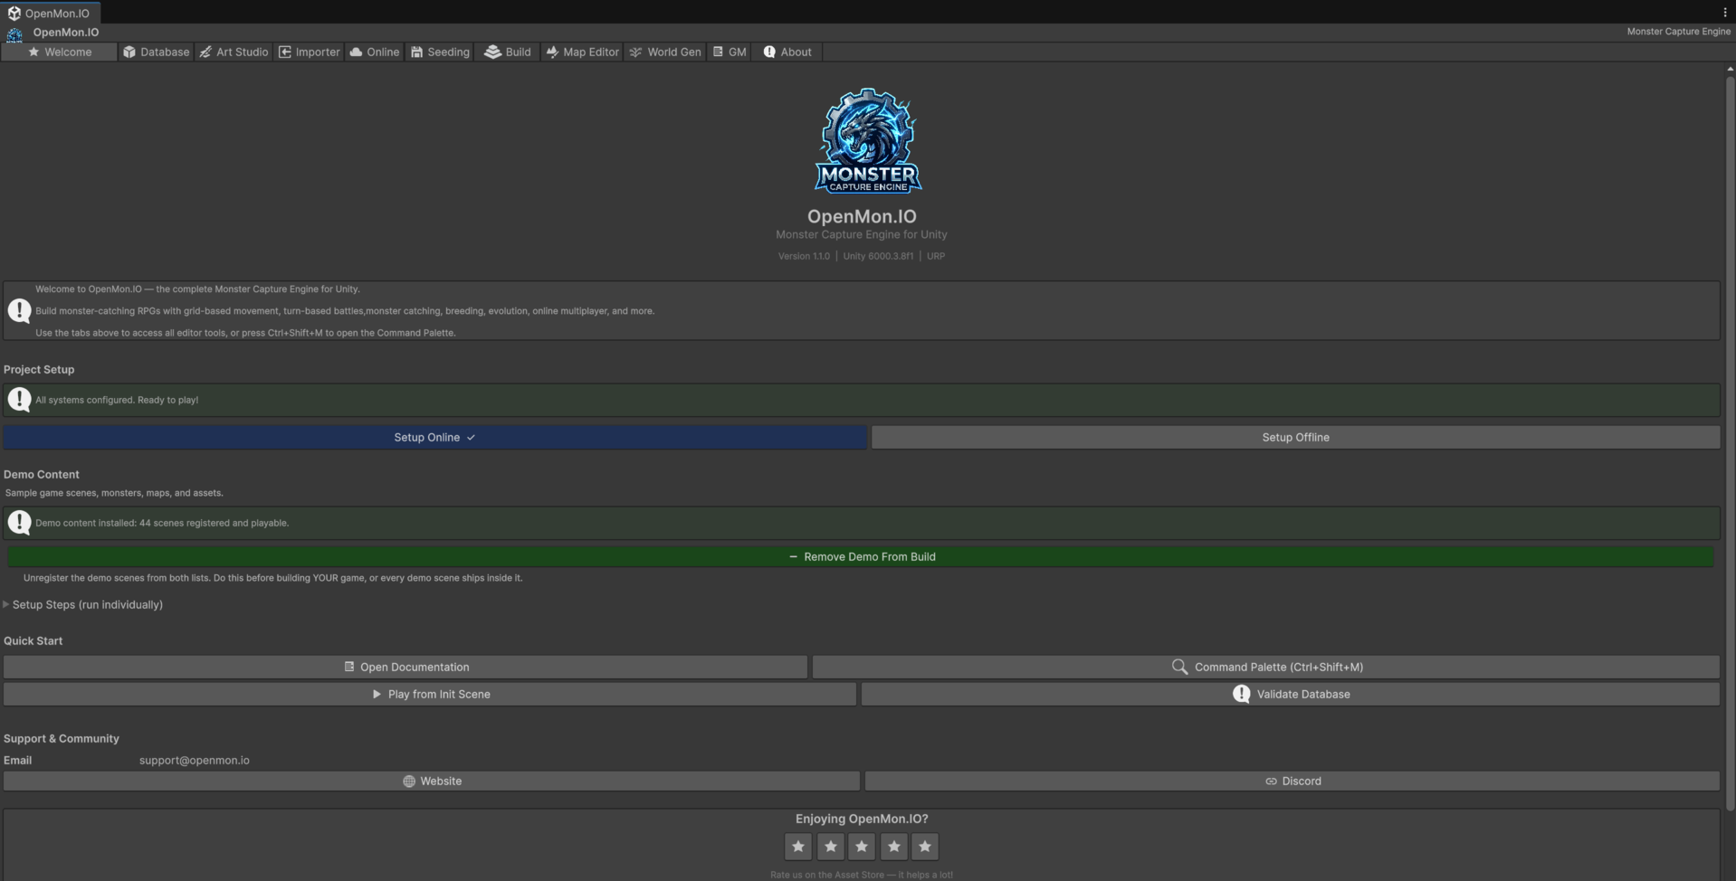1736x881 pixels.
Task: Click the OpenMon.IO window title tab
Action: [50, 13]
